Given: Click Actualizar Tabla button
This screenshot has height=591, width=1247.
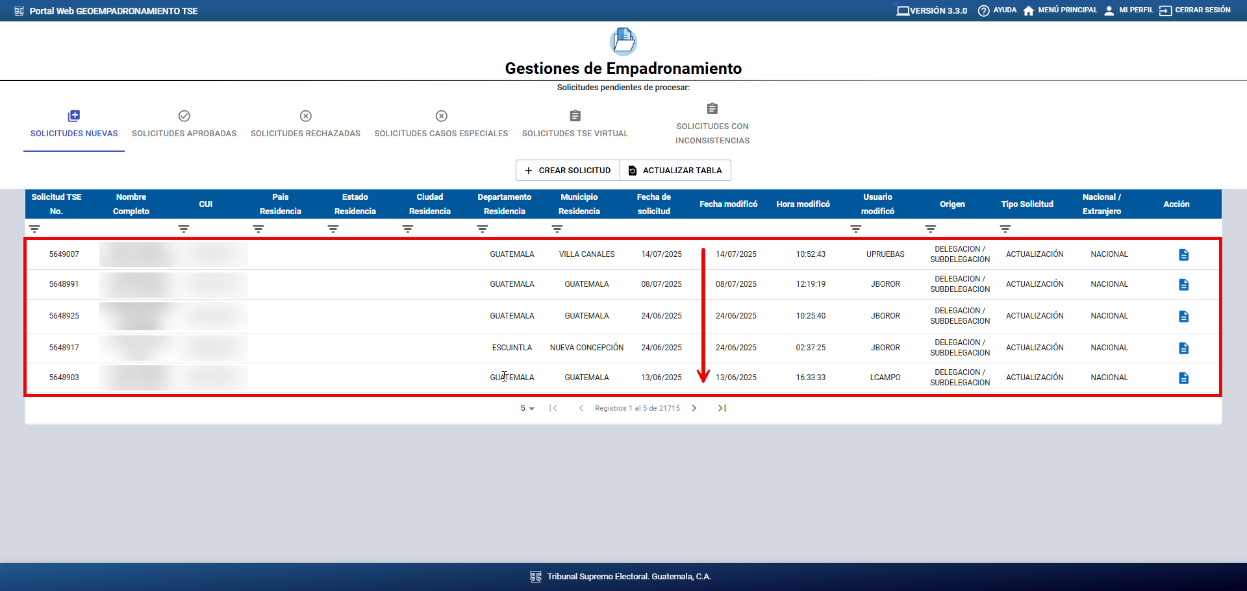Looking at the screenshot, I should coord(675,171).
